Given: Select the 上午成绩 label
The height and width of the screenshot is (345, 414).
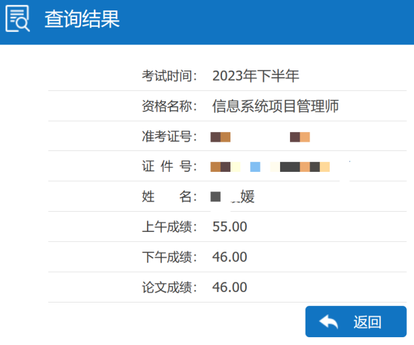Looking at the screenshot, I should tap(170, 227).
